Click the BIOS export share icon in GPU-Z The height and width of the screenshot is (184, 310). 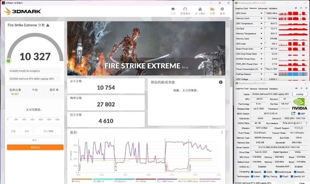(293, 113)
